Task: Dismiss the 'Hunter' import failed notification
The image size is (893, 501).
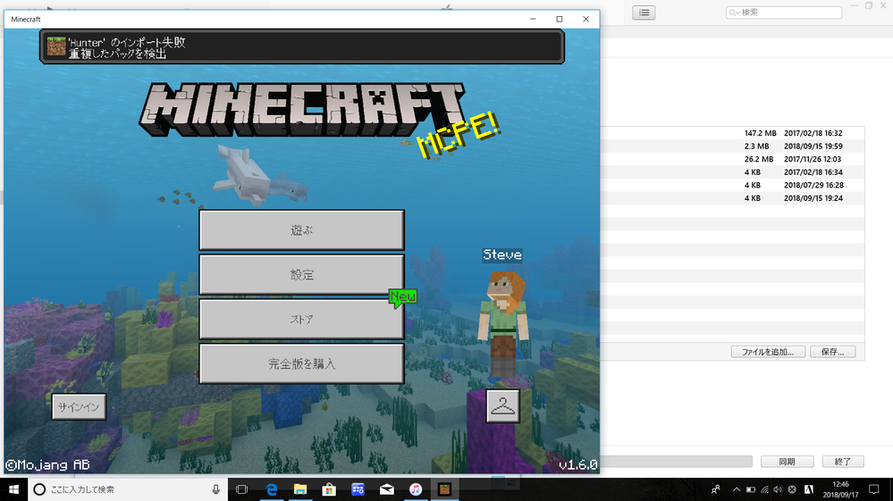Action: pyautogui.click(x=302, y=46)
